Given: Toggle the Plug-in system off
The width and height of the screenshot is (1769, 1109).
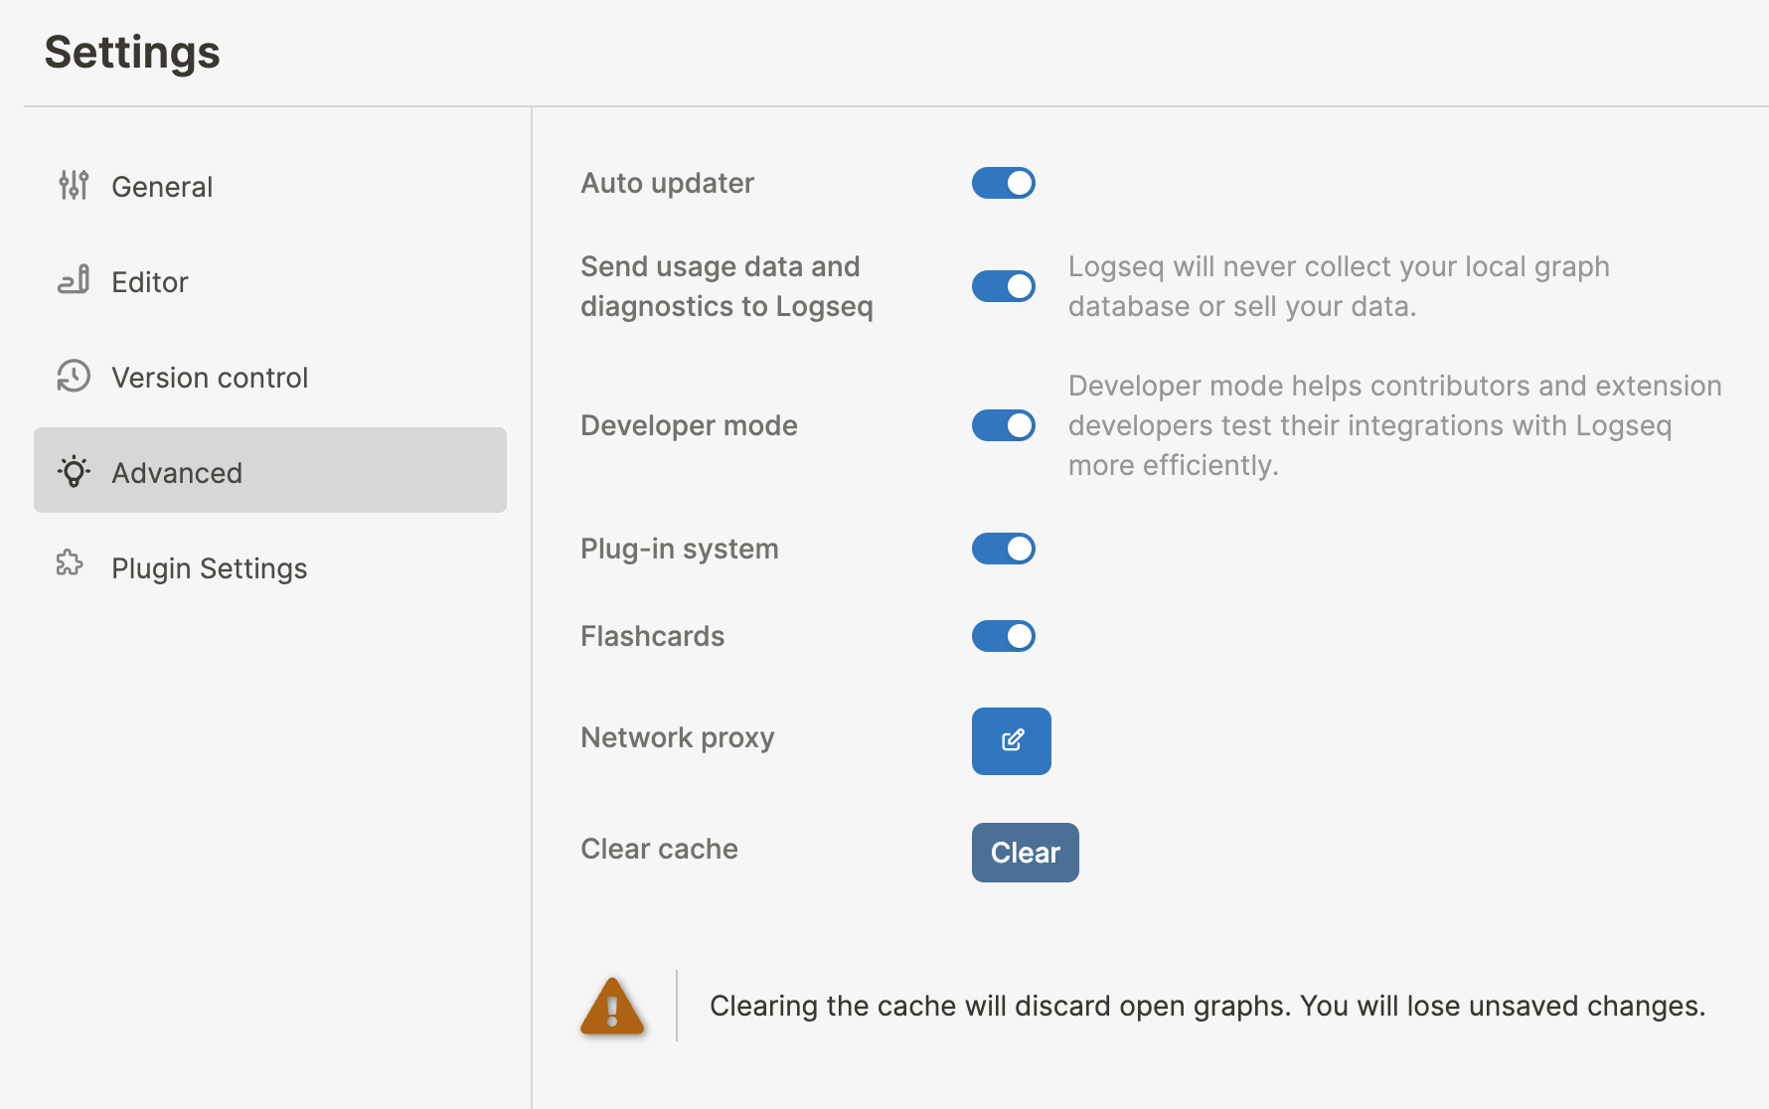Looking at the screenshot, I should click(x=1003, y=548).
